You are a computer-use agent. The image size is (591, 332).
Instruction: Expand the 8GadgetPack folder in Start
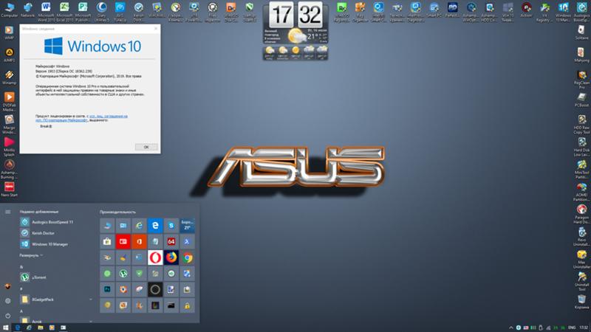(56, 300)
